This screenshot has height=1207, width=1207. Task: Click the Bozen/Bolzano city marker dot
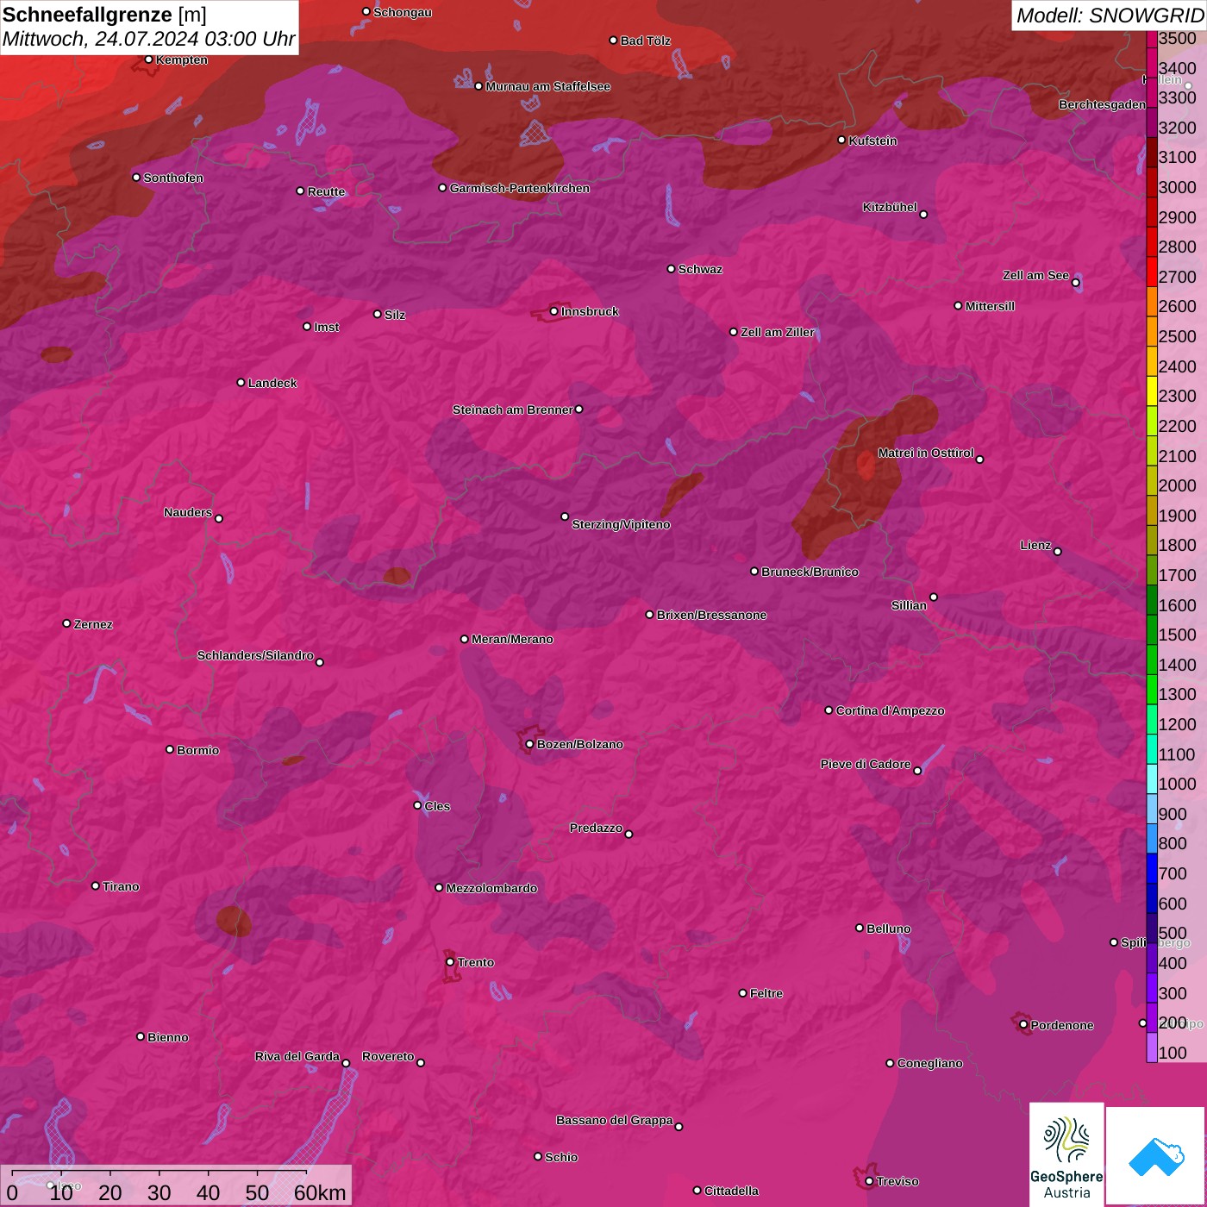529,744
